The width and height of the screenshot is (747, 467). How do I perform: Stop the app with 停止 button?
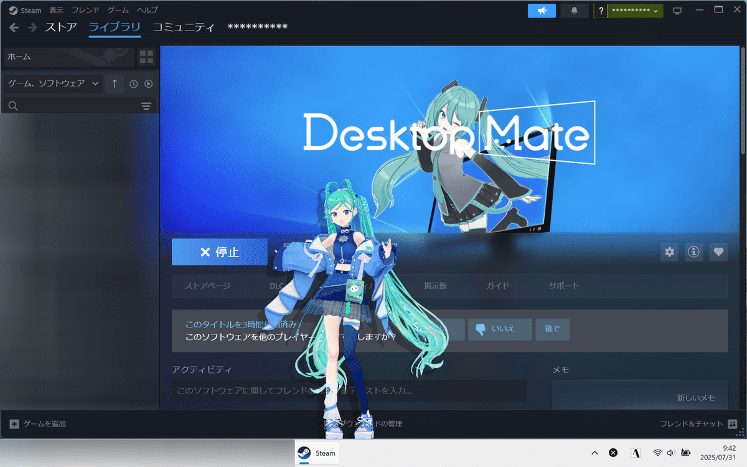pos(220,252)
